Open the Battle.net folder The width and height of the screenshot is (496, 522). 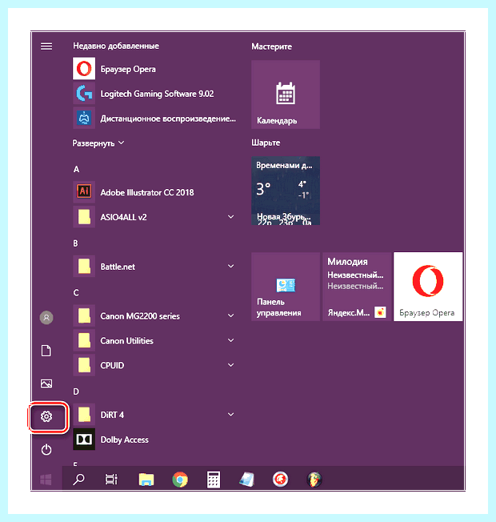coord(154,267)
